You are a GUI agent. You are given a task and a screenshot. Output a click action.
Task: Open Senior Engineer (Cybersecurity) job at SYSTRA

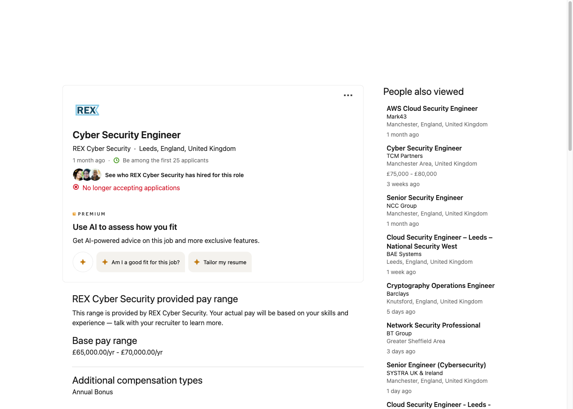click(x=436, y=365)
